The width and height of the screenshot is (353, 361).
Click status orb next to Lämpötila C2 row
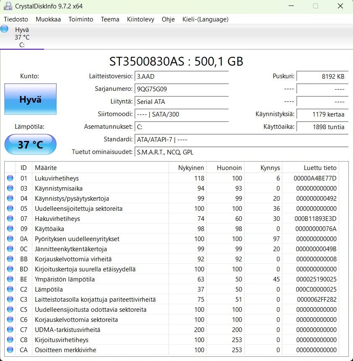[10, 289]
